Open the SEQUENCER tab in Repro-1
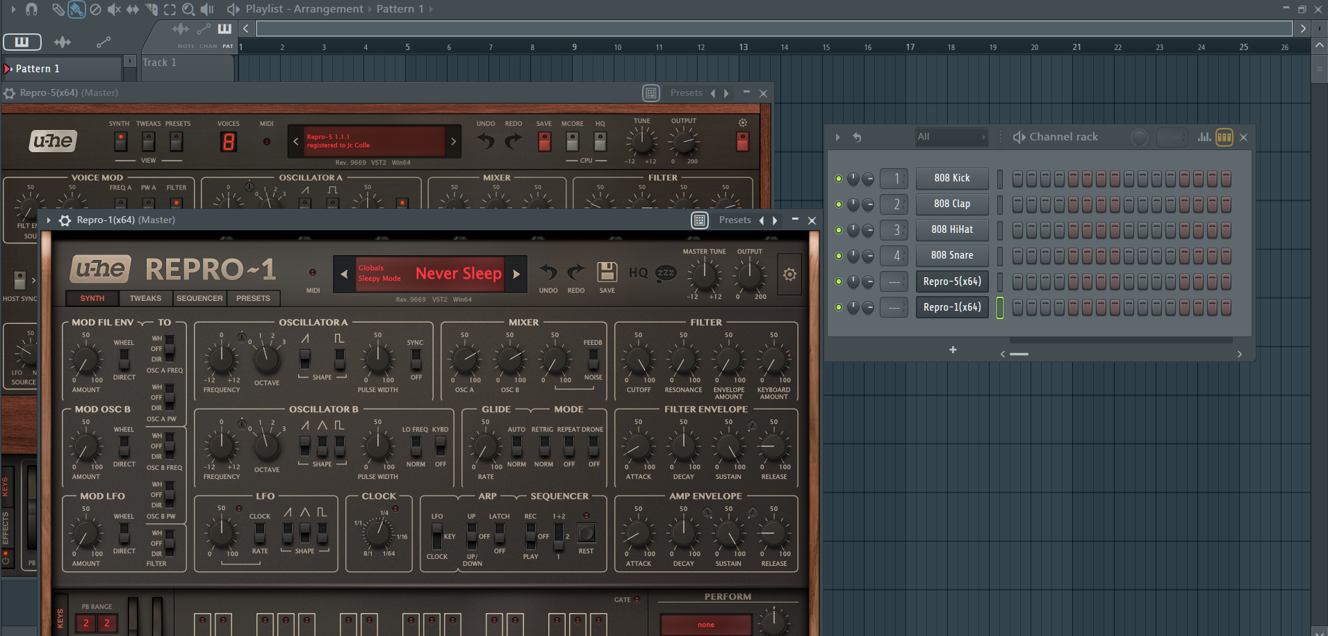The width and height of the screenshot is (1328, 636). pos(199,298)
